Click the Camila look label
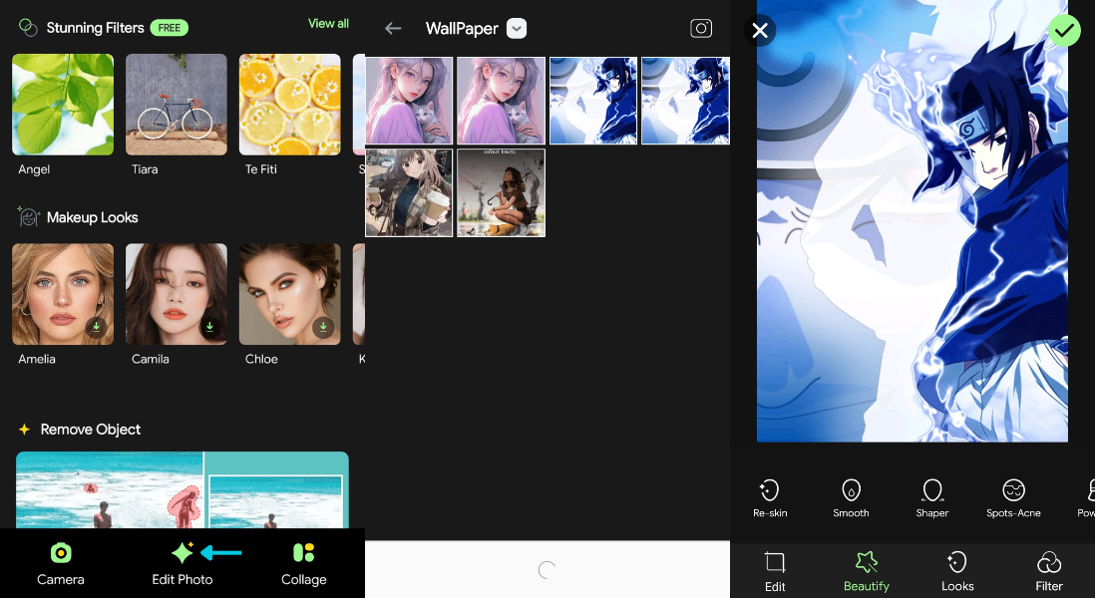Viewport: 1097px width, 598px height. tap(151, 359)
